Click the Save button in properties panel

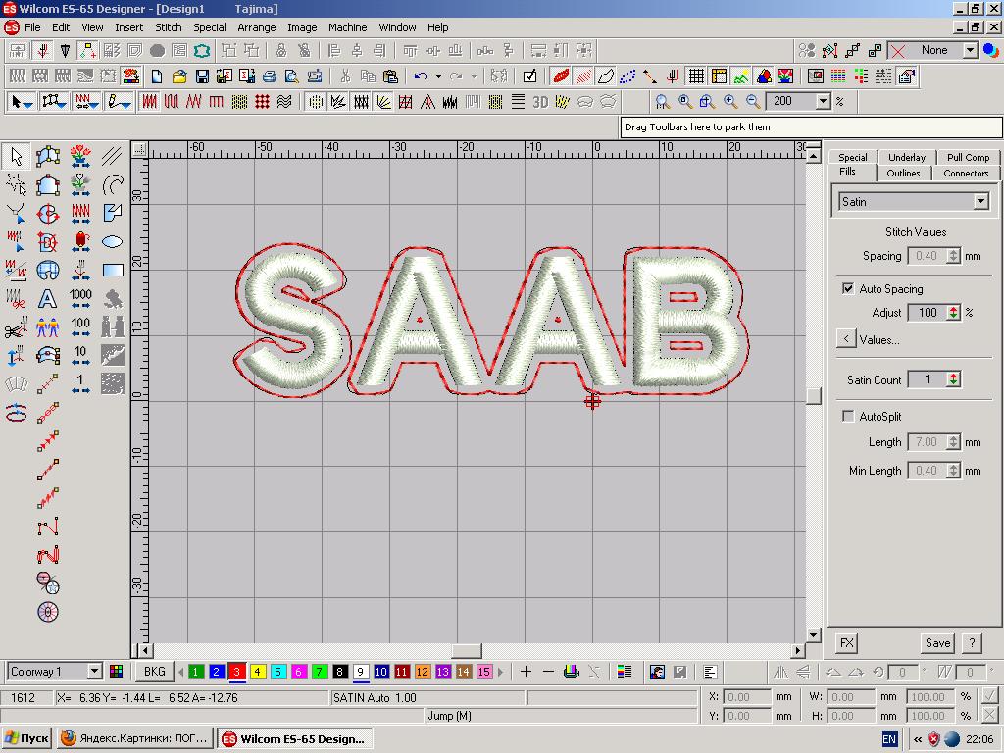(937, 643)
